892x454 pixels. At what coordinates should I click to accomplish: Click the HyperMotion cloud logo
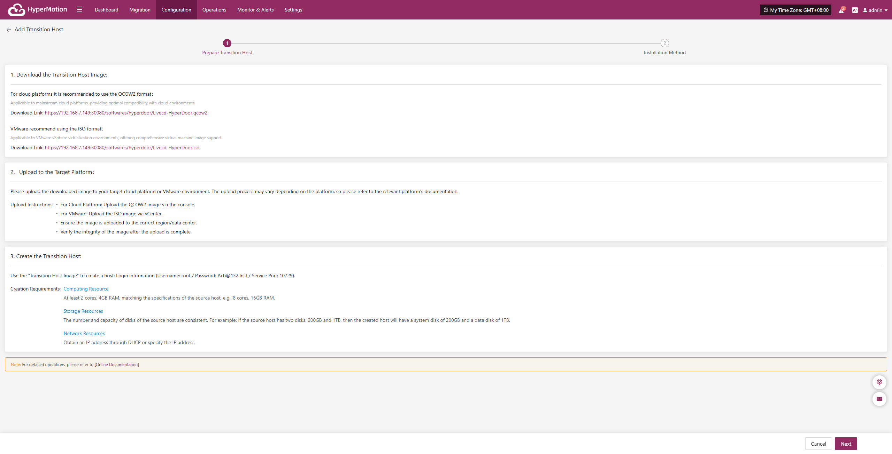pos(16,10)
